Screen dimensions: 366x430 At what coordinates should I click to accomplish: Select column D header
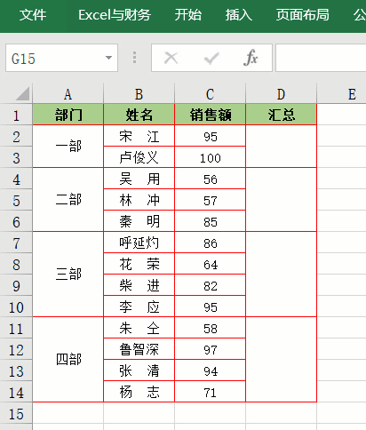pos(282,94)
